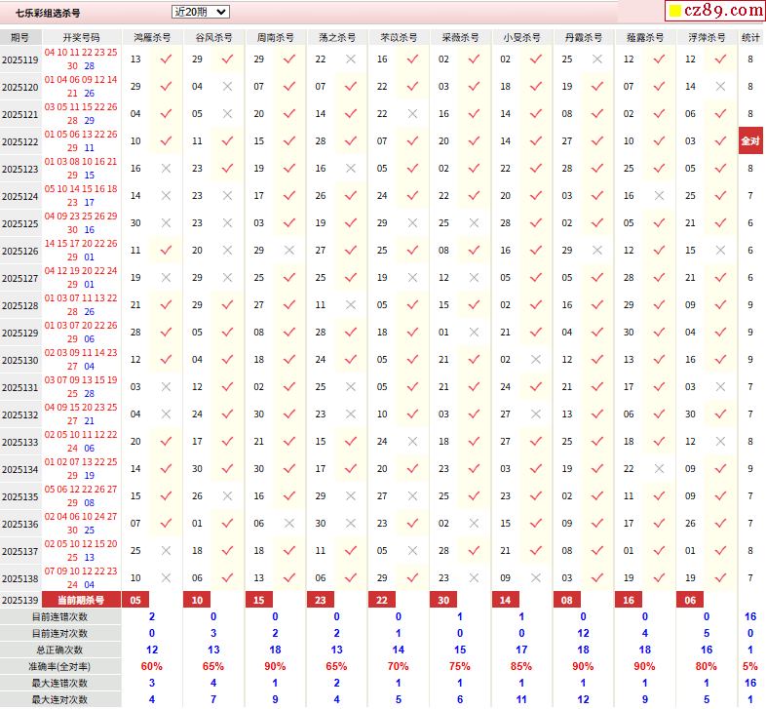Image resolution: width=766 pixels, height=709 pixels.
Task: Open the 近20期 period dropdown
Action: pos(200,12)
